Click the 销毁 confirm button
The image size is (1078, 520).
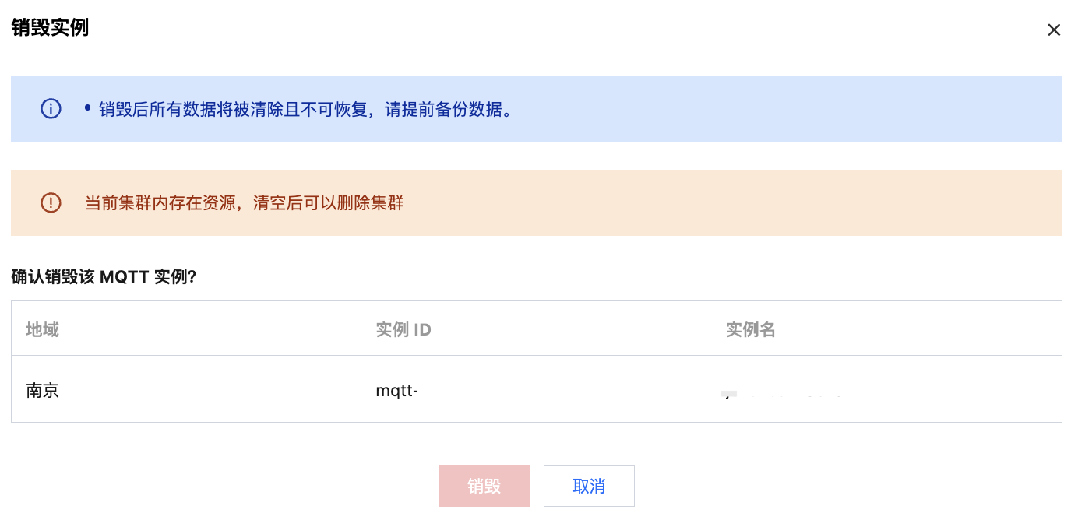point(484,487)
